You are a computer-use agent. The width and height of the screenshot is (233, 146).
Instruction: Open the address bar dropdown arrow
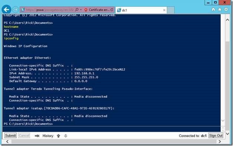point(81,10)
